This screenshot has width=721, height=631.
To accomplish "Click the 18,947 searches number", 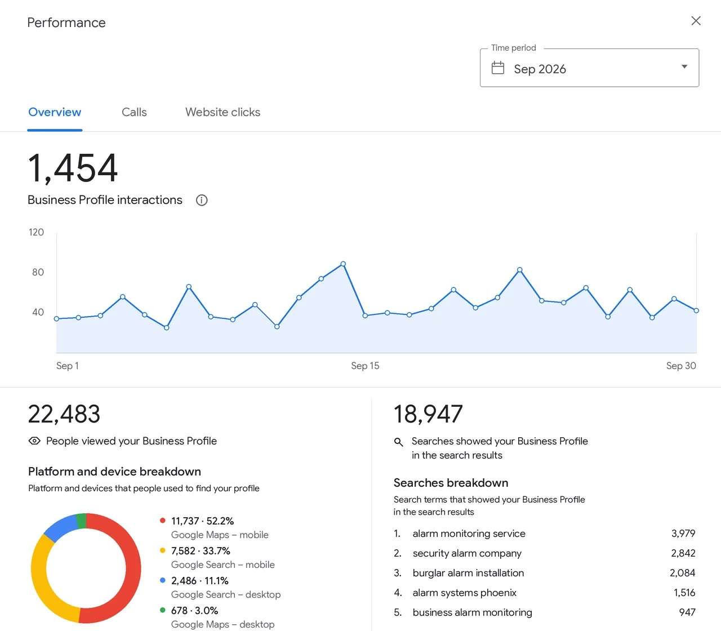I will 428,414.
